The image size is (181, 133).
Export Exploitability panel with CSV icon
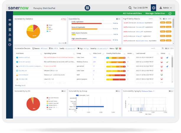118,19
